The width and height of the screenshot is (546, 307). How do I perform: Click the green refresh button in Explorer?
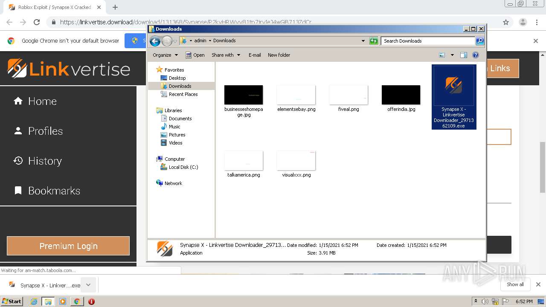point(374,41)
